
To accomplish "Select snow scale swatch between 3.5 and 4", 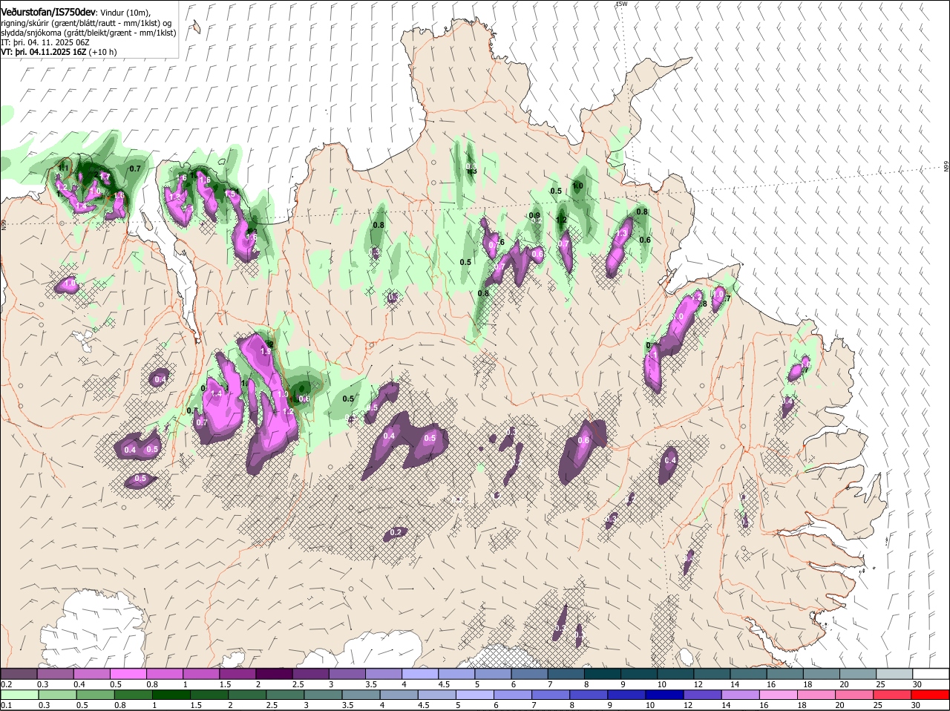I will click(x=384, y=674).
